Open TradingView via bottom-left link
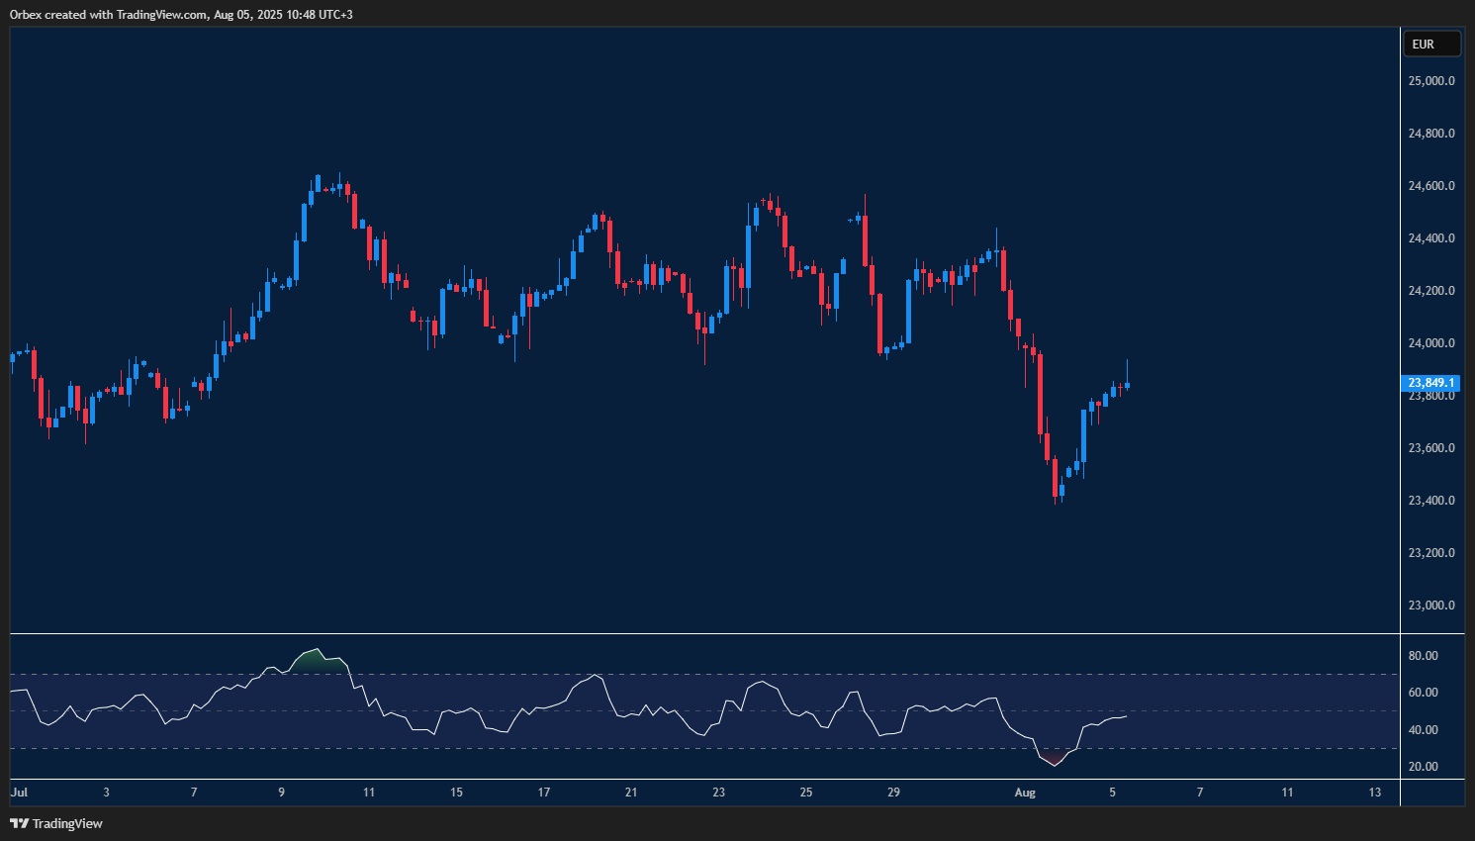Viewport: 1475px width, 841px height. coord(66,823)
